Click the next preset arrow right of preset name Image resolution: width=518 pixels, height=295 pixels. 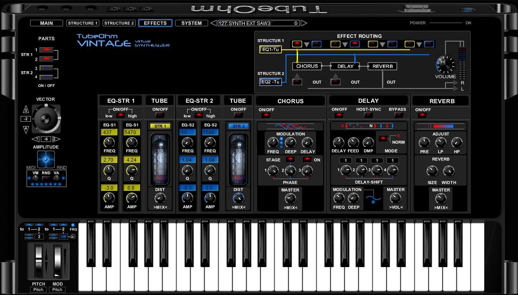[x=304, y=23]
